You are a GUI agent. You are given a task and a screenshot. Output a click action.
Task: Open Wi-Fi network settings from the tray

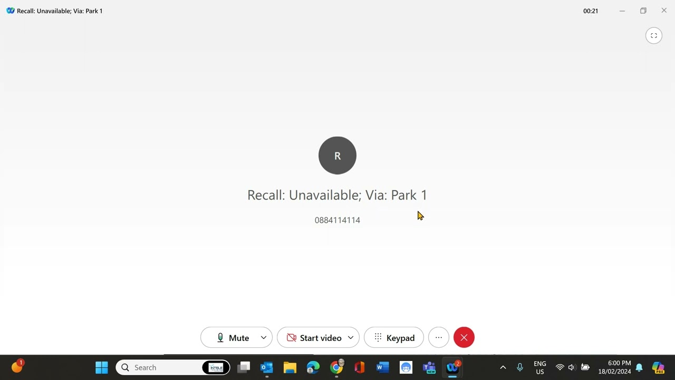[x=560, y=367]
